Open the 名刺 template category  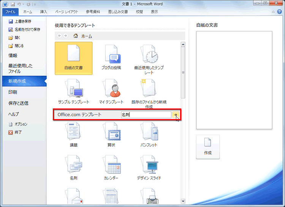pos(74,167)
